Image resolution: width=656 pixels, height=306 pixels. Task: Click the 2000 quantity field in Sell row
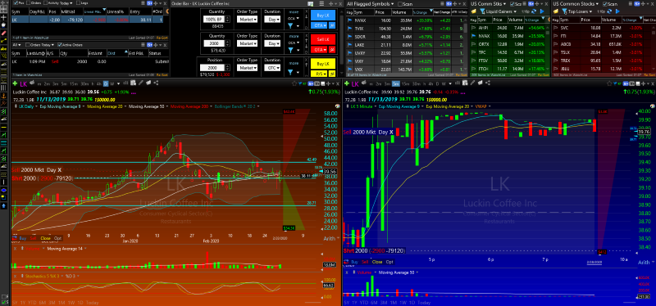point(215,43)
